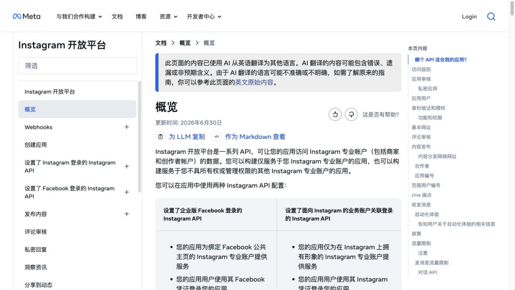Click the page vertical scrollbar
Image resolution: width=515 pixels, height=290 pixels.
[512, 9]
